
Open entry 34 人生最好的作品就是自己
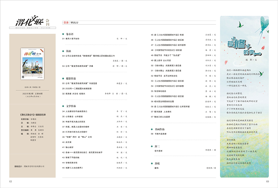78,112
